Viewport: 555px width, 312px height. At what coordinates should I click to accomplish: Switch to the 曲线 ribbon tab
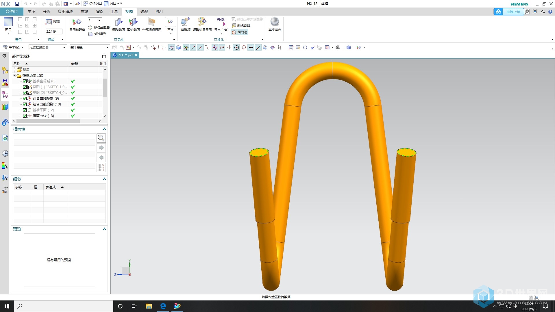84,12
